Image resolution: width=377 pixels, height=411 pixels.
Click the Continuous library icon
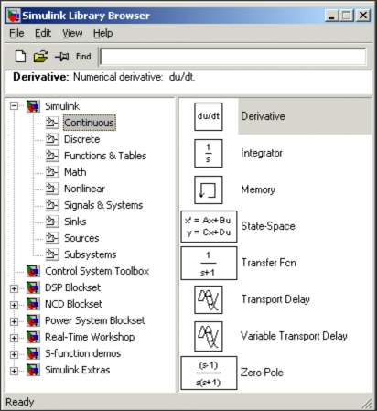pos(52,123)
